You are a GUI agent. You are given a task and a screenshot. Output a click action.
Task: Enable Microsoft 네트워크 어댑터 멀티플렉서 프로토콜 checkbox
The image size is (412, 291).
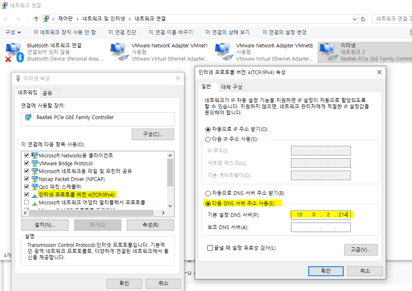(x=26, y=202)
